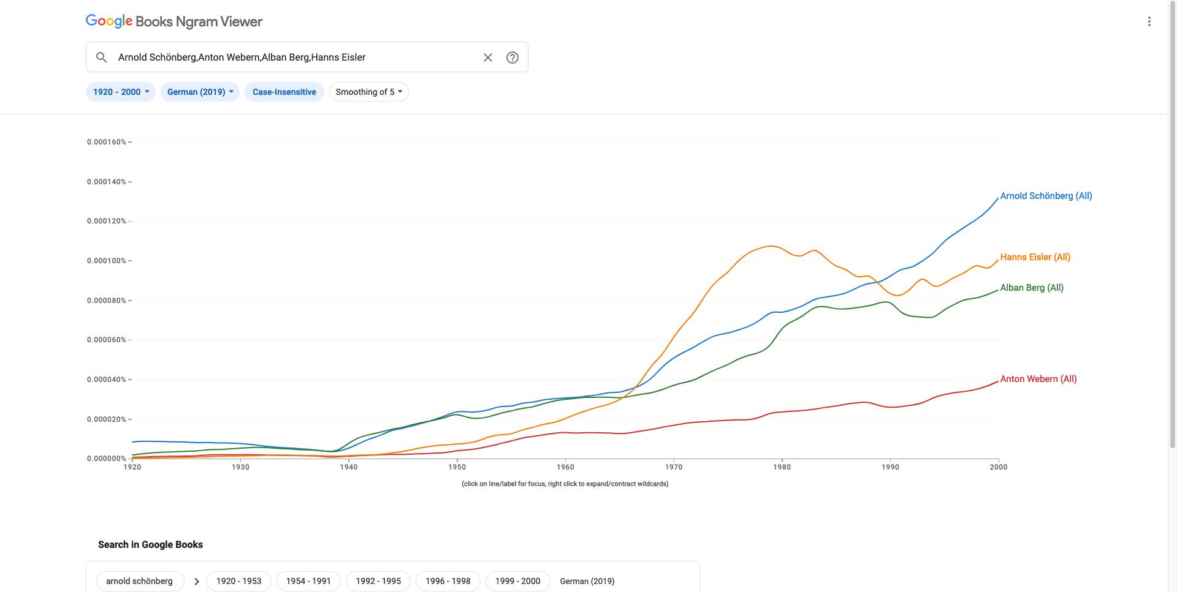This screenshot has width=1177, height=592.
Task: Focus the Hanns Eisler (All) line label
Action: pos(1035,257)
